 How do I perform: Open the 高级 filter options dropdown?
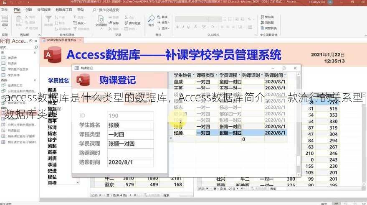click(79, 23)
